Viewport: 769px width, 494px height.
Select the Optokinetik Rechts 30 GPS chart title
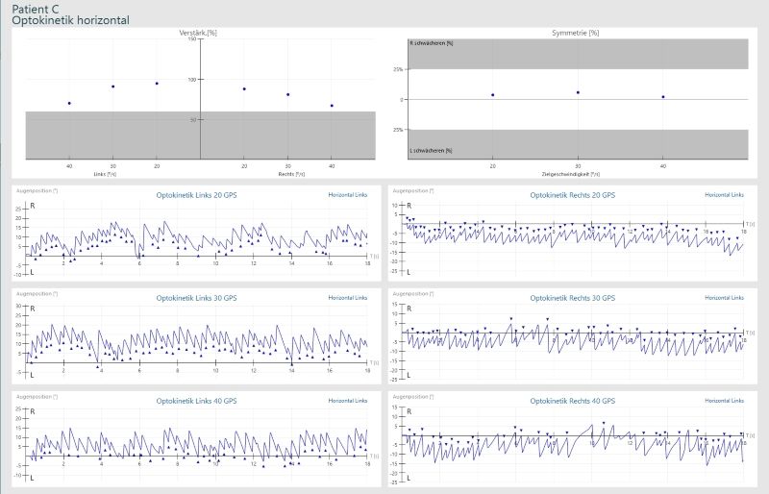572,298
